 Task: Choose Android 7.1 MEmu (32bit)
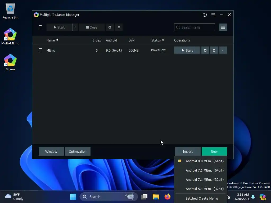click(201, 179)
